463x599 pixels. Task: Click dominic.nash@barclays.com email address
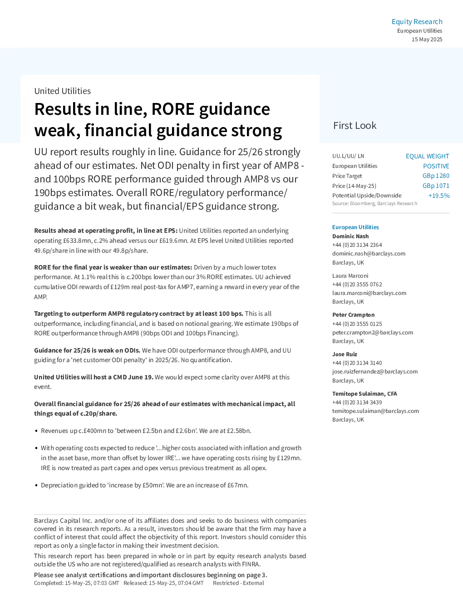(369, 254)
